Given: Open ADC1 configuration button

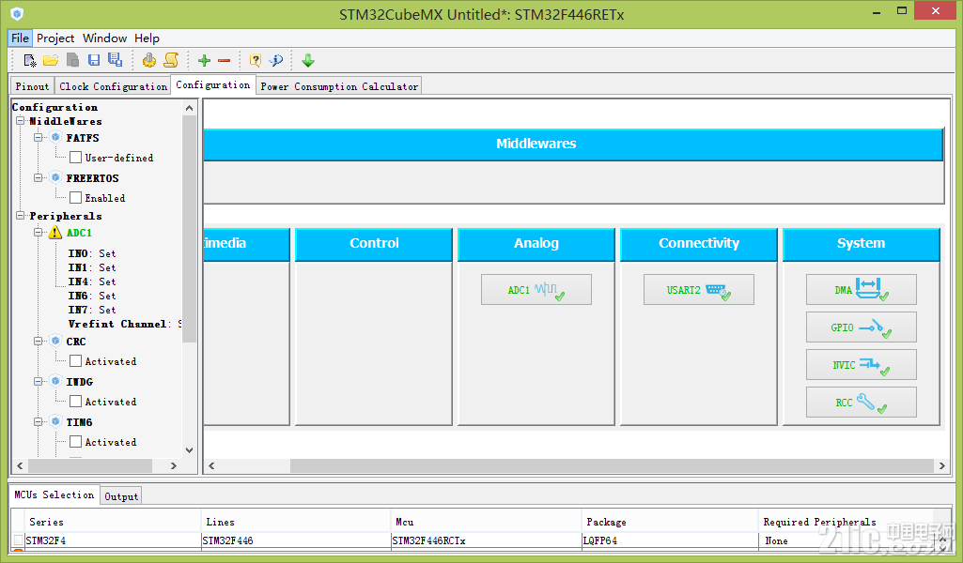Looking at the screenshot, I should 536,289.
